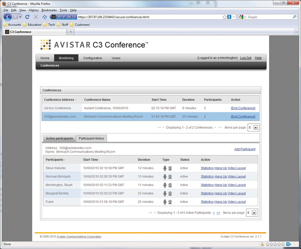Open the Help link in Avistar header
Image resolution: width=301 pixels, height=249 pixels.
coord(258,58)
